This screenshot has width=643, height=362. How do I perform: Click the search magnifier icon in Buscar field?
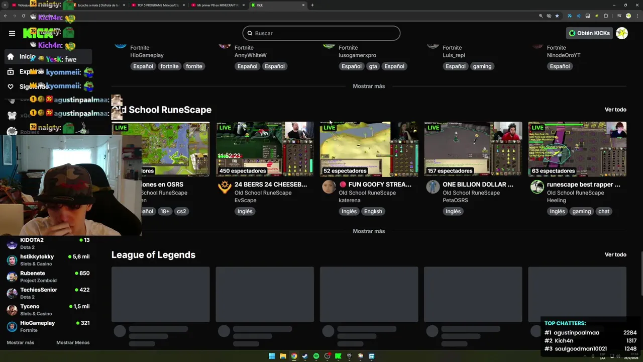coord(249,33)
